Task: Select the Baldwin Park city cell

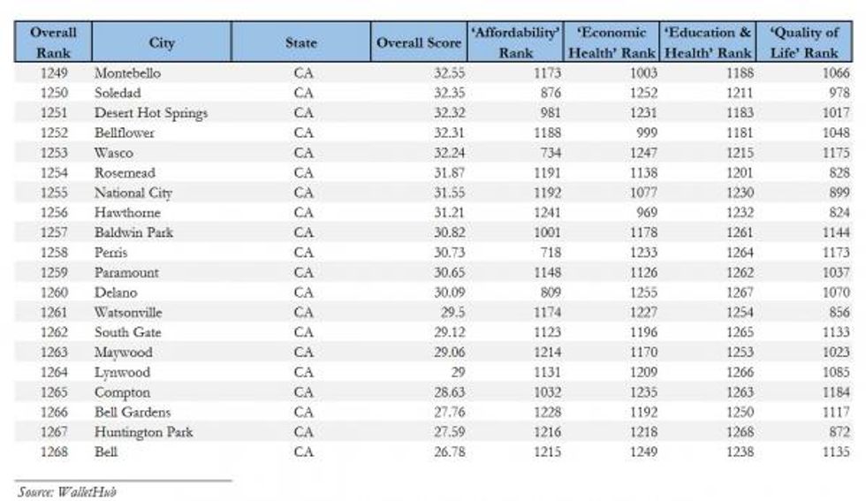Action: 133,232
